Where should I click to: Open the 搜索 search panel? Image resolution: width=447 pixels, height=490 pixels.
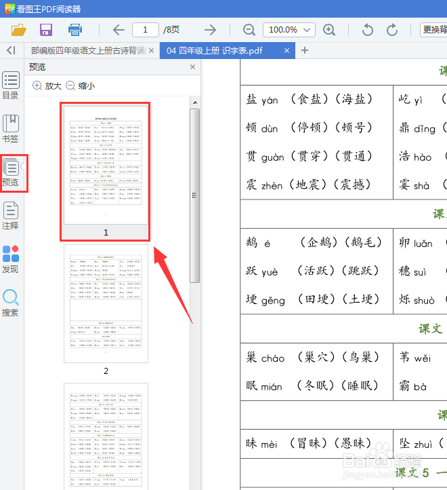pyautogui.click(x=11, y=303)
